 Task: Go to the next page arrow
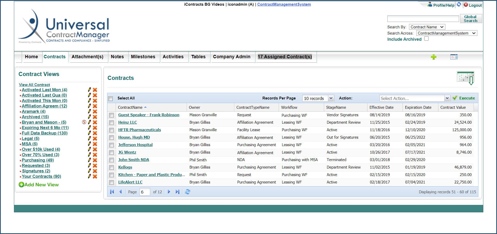click(x=169, y=192)
